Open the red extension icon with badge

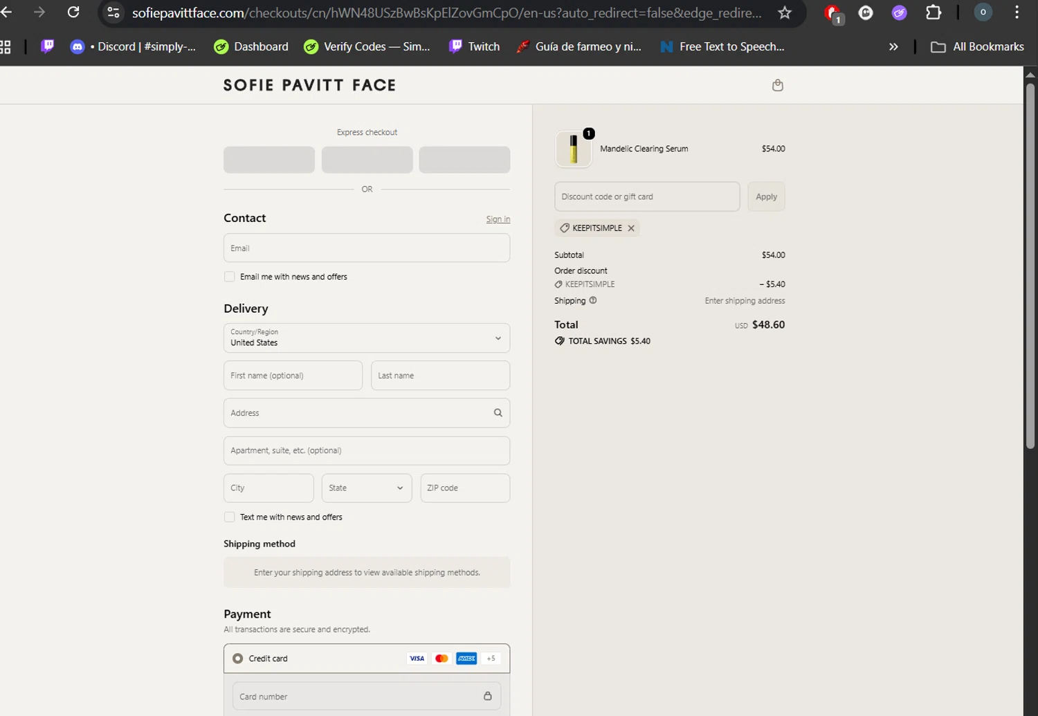pyautogui.click(x=833, y=13)
